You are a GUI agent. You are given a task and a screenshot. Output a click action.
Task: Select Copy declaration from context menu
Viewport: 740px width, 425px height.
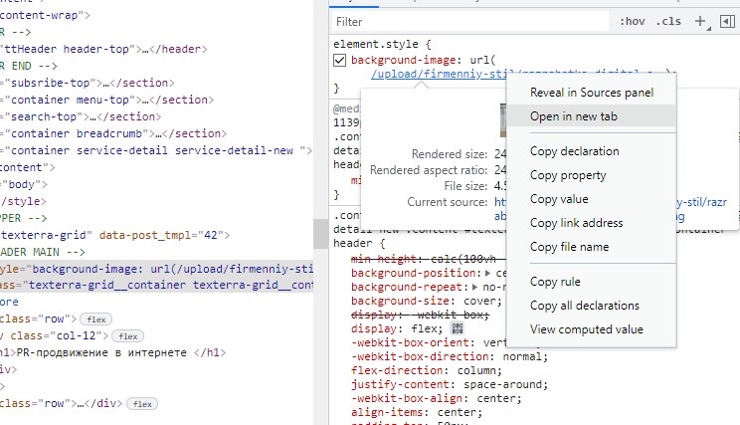(574, 151)
